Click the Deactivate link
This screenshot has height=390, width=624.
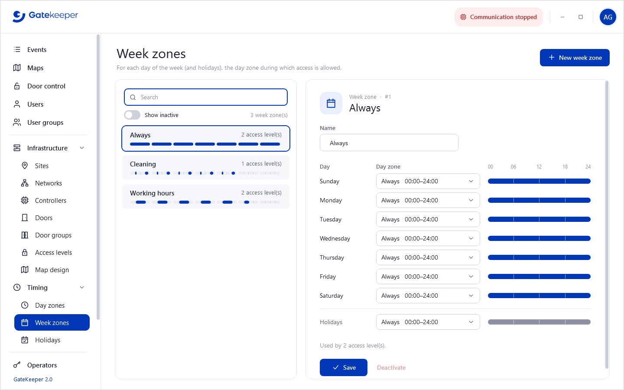(391, 367)
